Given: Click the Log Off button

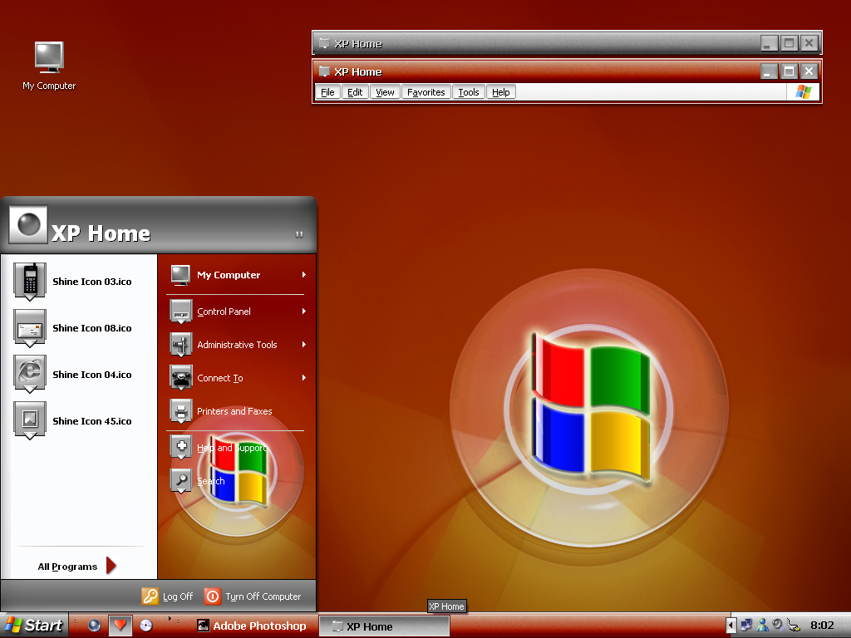Looking at the screenshot, I should 168,596.
